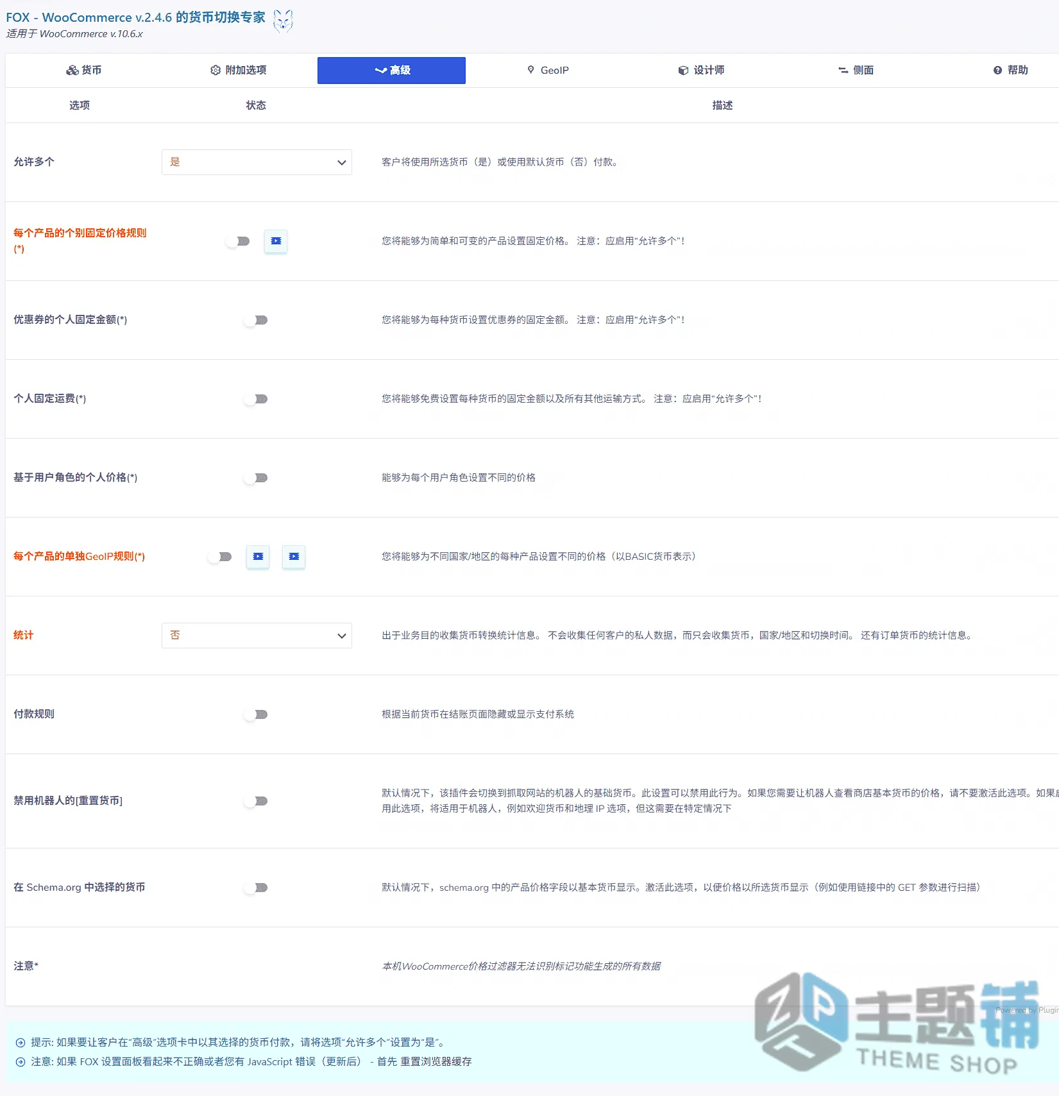
Task: Open the 附加选项 tab
Action: pyautogui.click(x=239, y=70)
